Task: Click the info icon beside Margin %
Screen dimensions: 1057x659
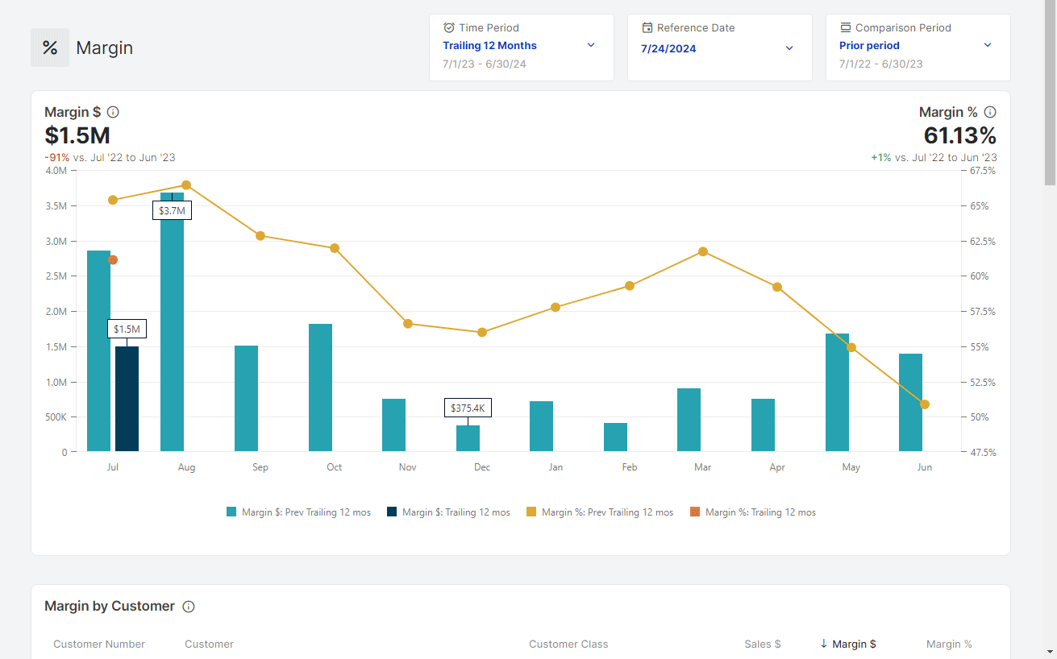Action: pos(990,112)
